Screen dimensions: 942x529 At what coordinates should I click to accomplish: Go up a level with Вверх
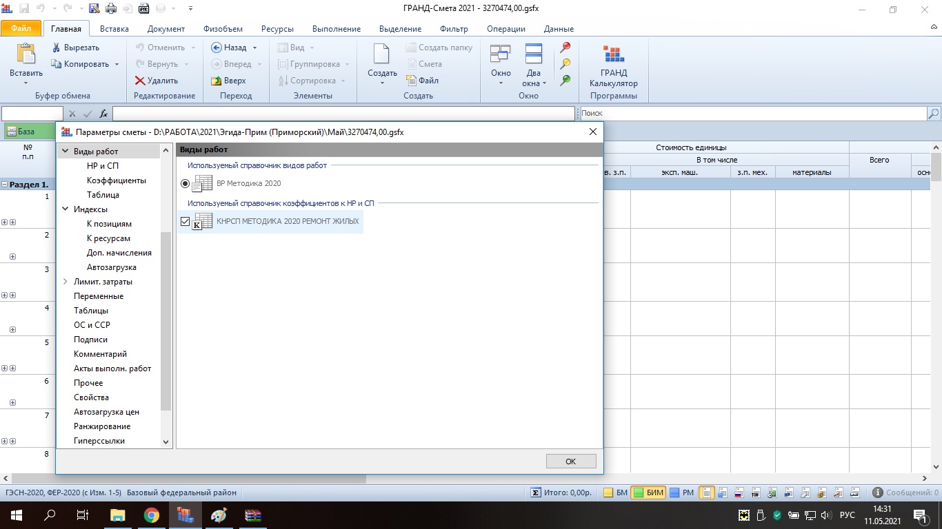tap(229, 81)
